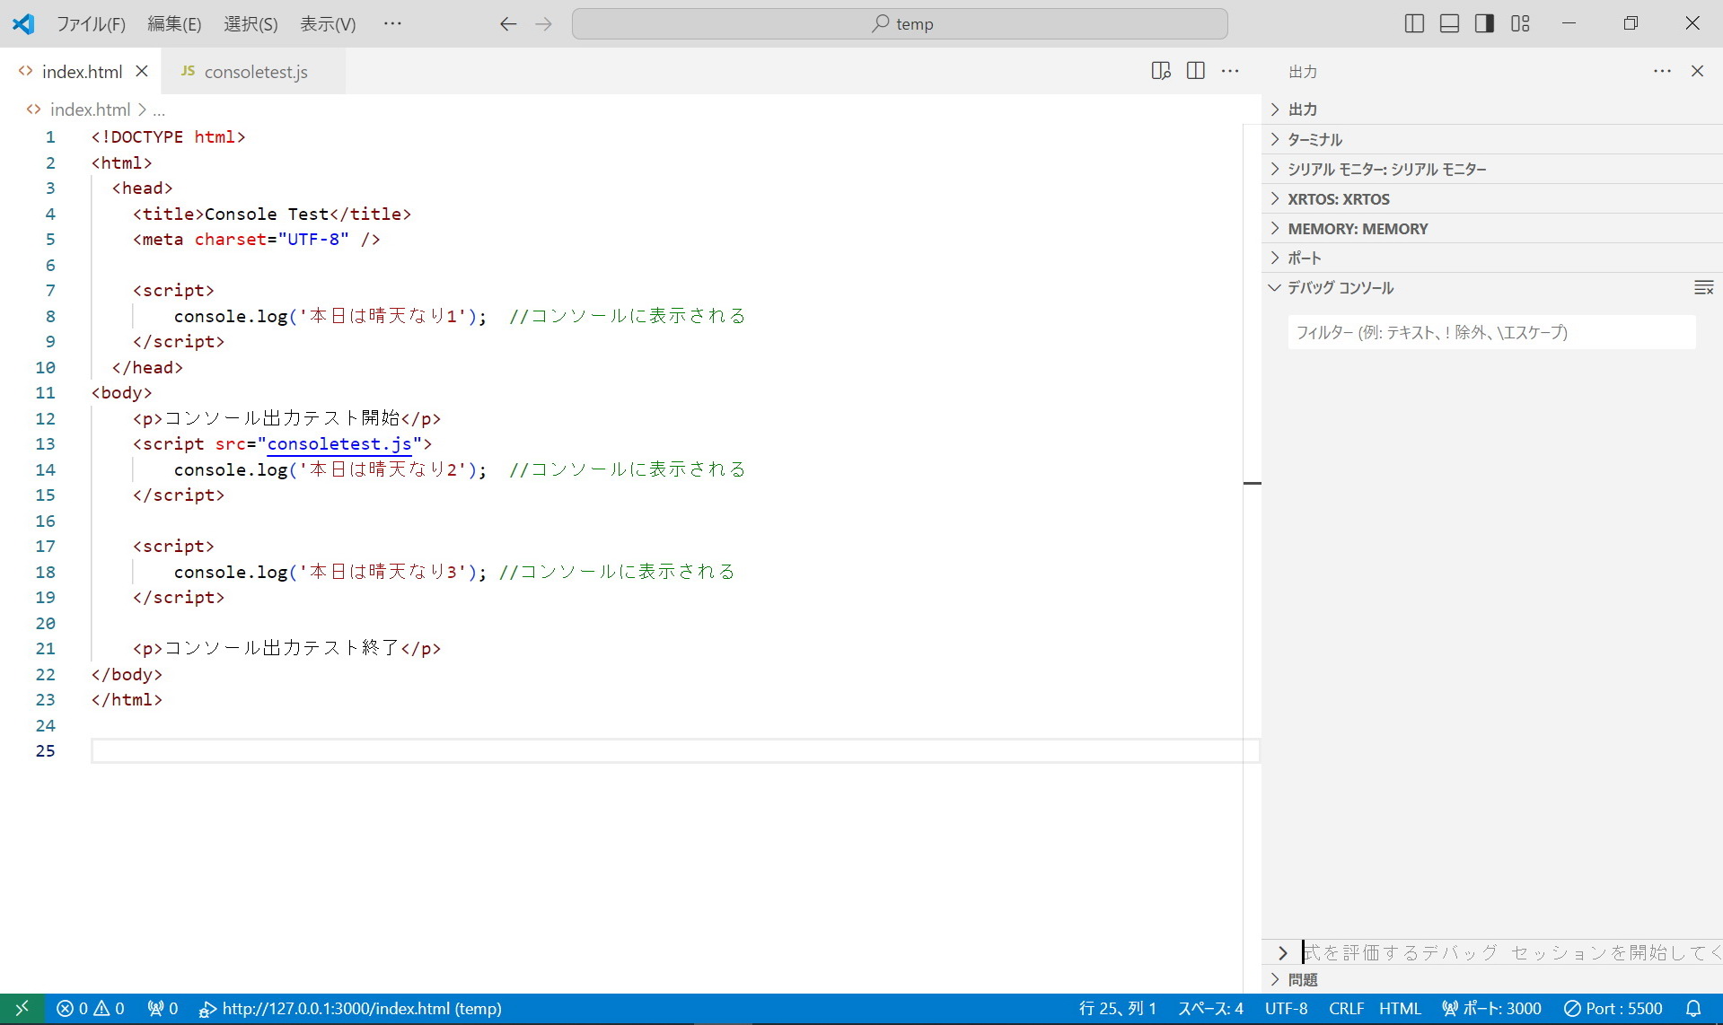Open the customize layout icon
Screen dimensions: 1723x1025
(x=1520, y=23)
